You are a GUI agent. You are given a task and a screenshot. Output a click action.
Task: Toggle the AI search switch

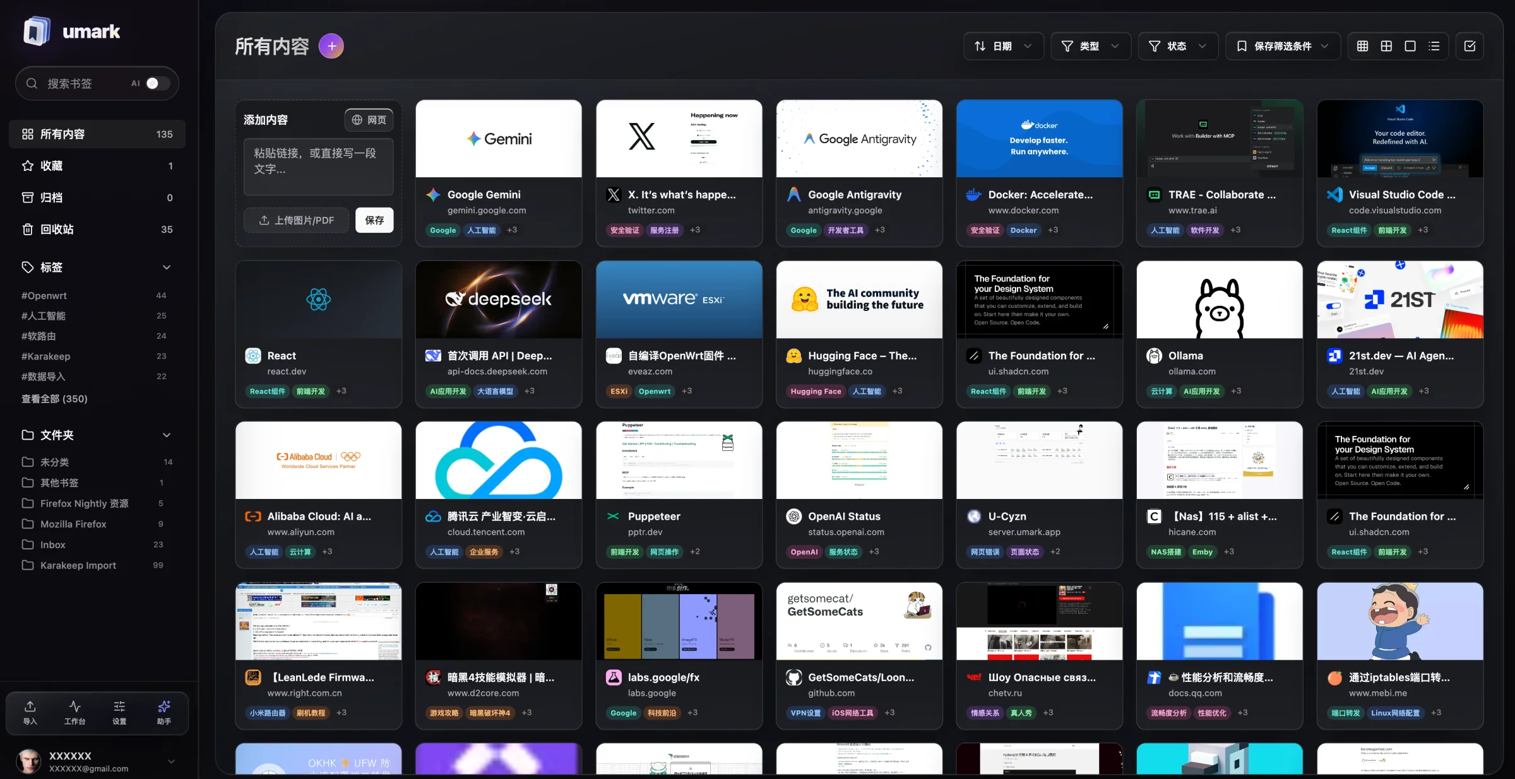point(157,83)
